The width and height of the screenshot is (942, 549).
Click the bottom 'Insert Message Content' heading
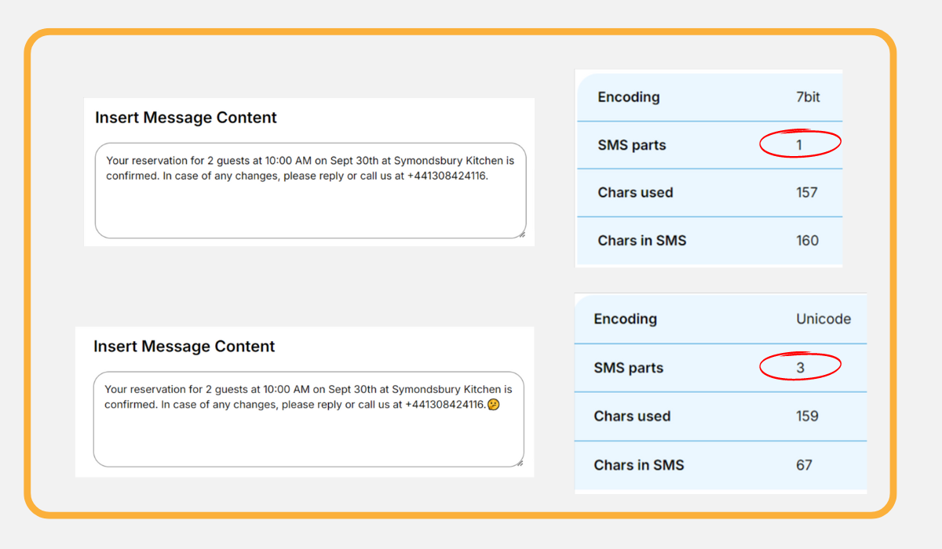click(x=184, y=347)
